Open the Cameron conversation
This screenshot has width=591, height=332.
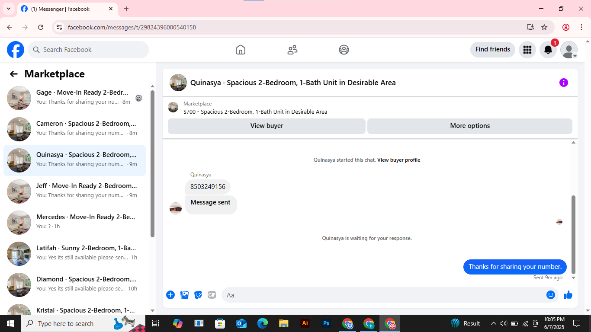[x=74, y=129]
